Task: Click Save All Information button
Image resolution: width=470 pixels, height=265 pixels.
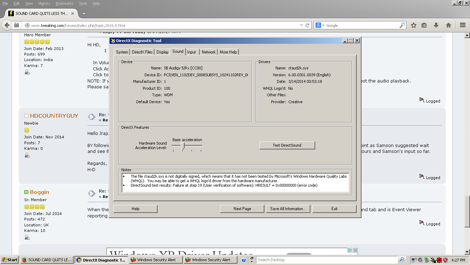Action: (288, 209)
